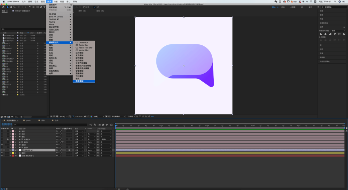Select the 学习 workspace
348x190 pixels.
tap(310, 7)
